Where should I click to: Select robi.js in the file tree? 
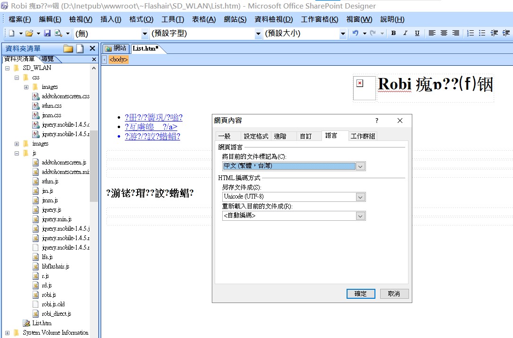(49, 295)
